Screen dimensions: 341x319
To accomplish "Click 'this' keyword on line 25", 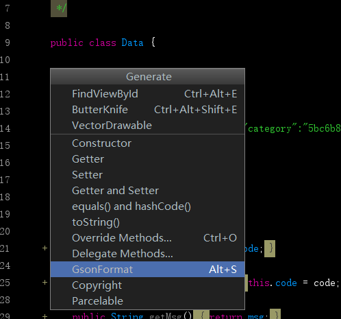I will click(x=259, y=283).
